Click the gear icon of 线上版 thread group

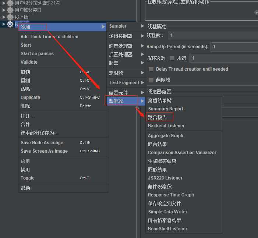10,17
